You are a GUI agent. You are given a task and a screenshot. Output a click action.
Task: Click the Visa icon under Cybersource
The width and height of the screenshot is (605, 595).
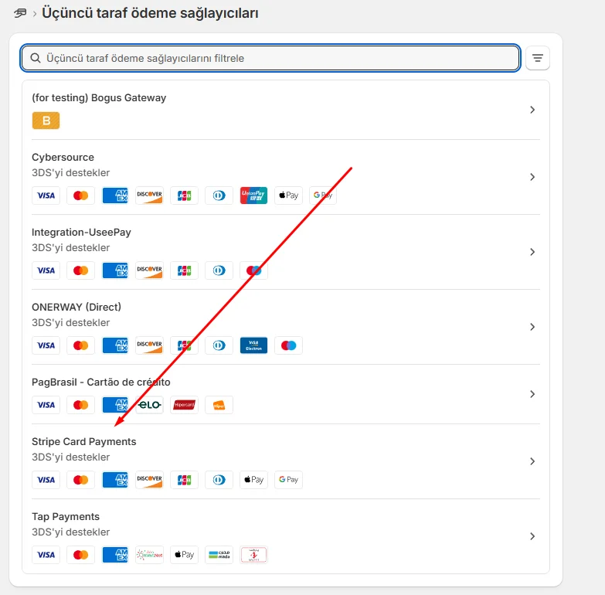[46, 195]
